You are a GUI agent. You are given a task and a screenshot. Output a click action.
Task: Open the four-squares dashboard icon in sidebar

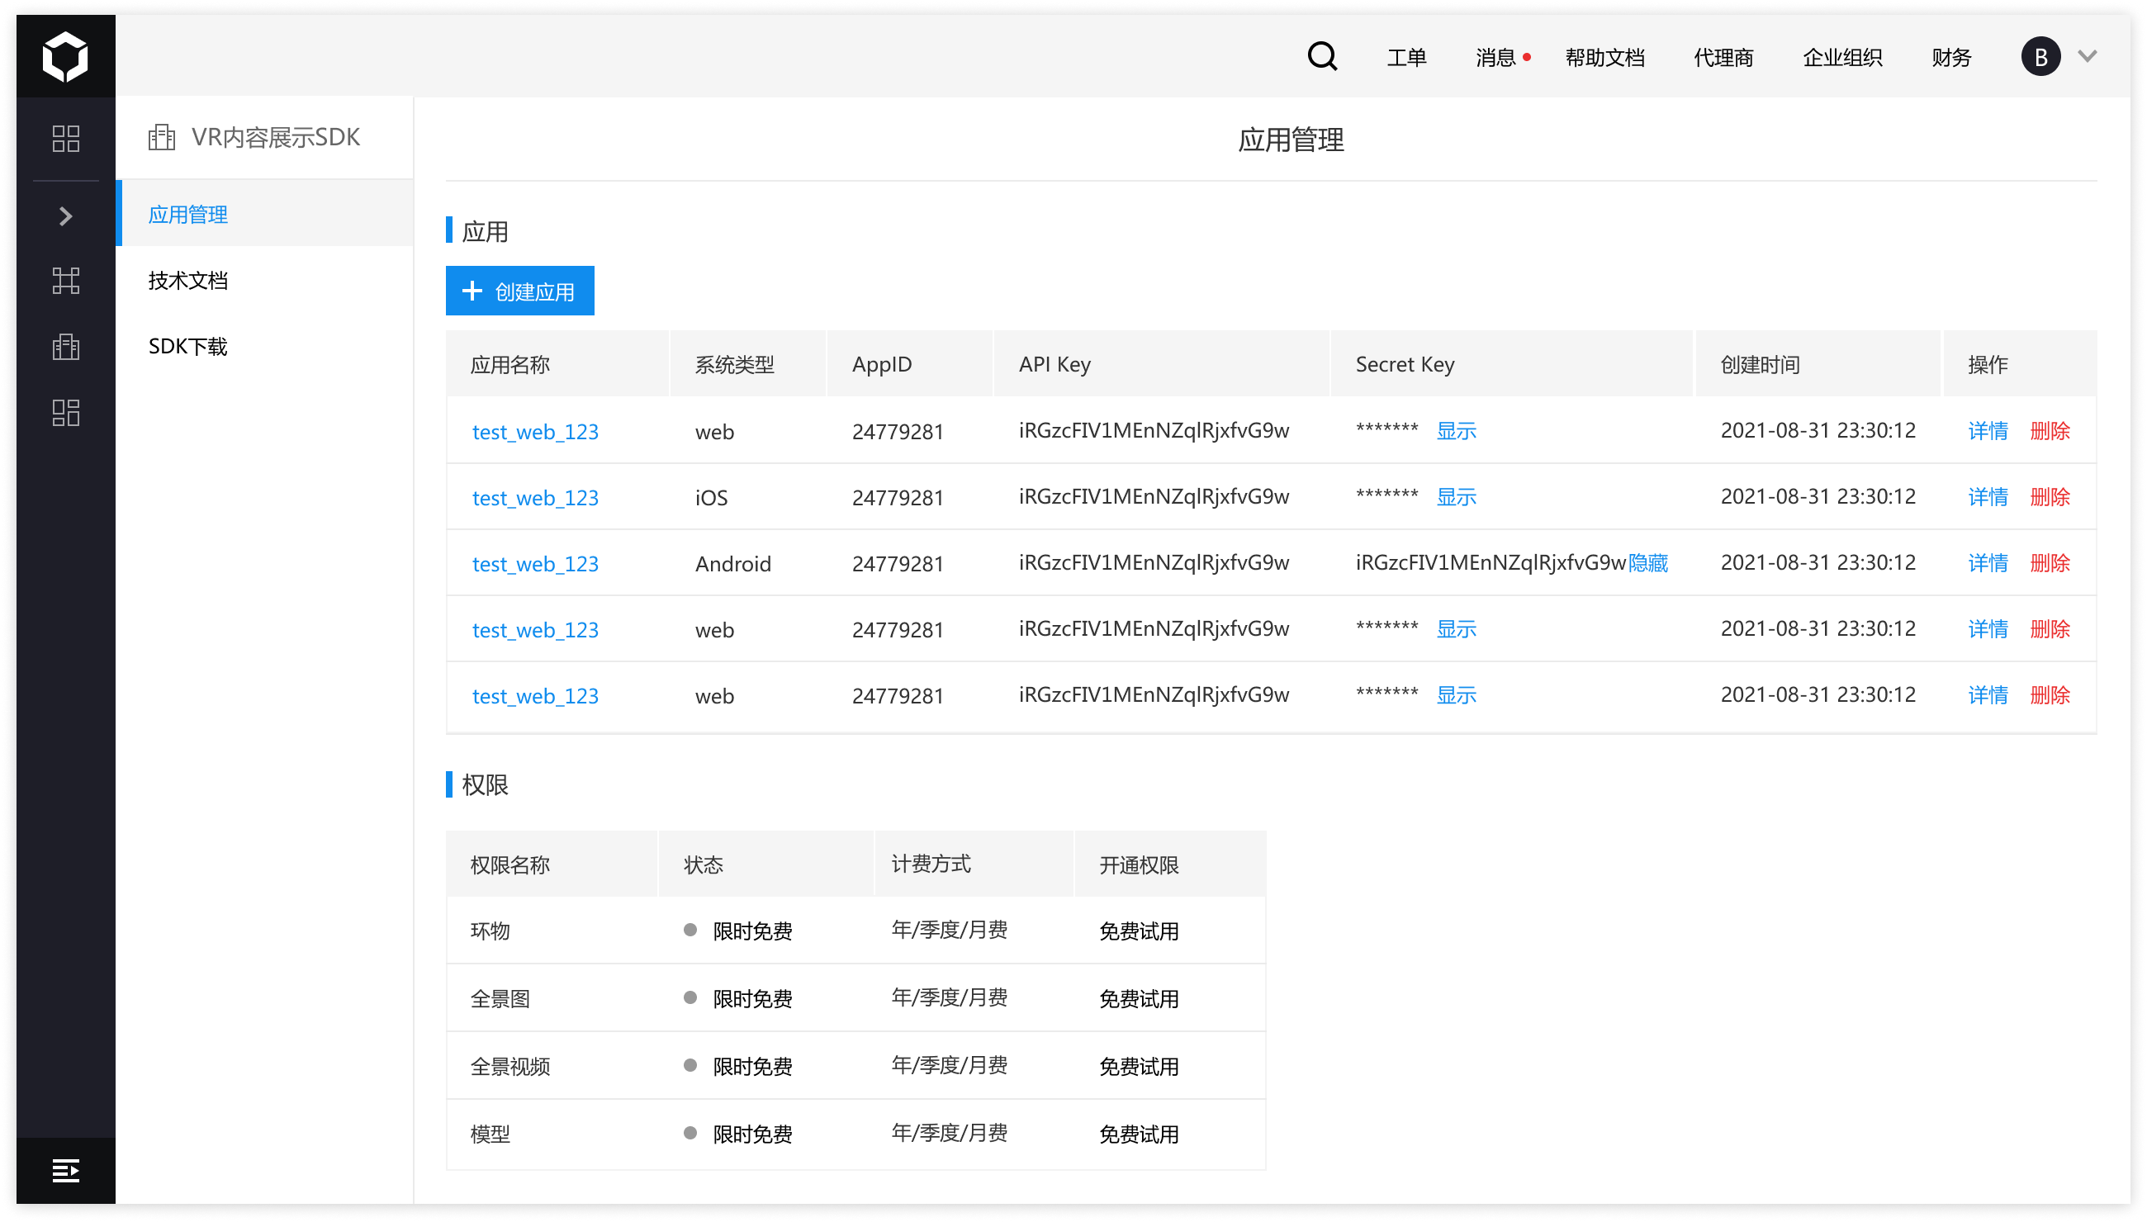(65, 139)
